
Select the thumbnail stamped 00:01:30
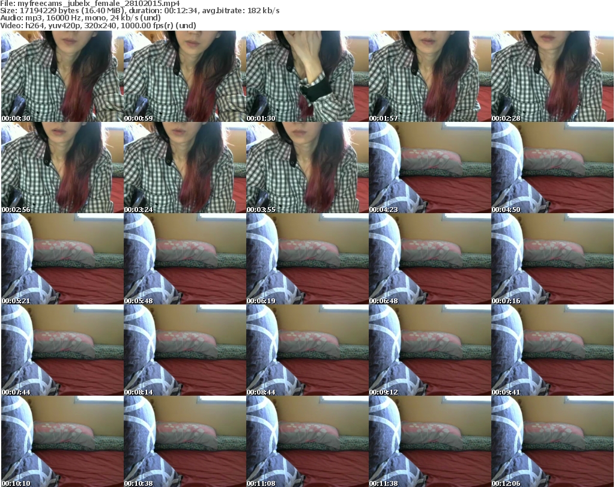click(307, 76)
